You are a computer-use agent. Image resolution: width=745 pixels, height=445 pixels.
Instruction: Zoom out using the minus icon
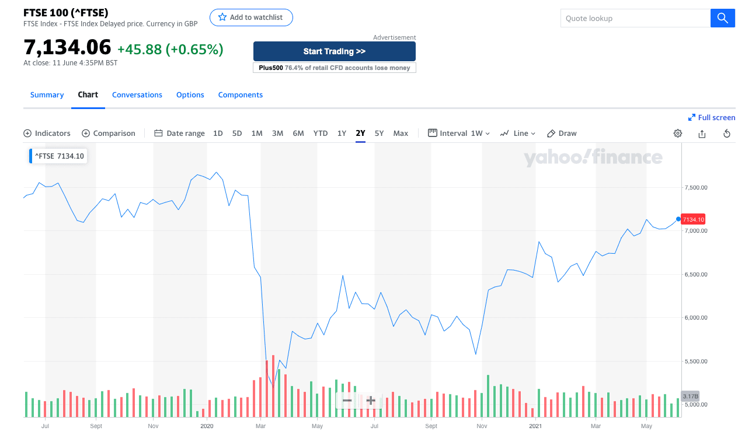point(347,400)
